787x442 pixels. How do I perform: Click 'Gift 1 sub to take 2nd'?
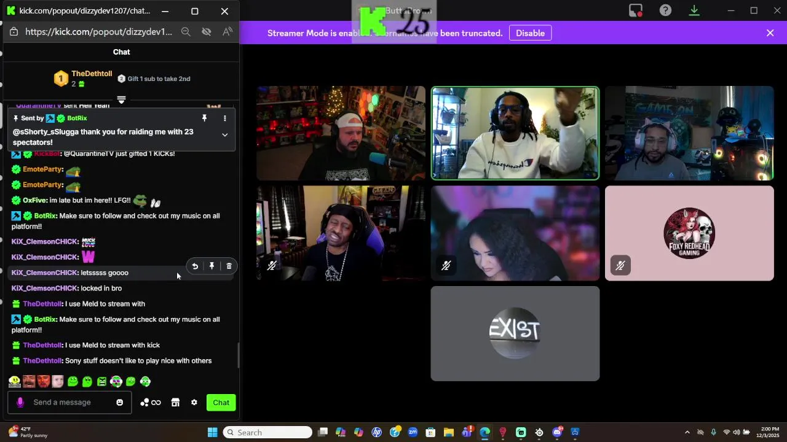coord(154,79)
